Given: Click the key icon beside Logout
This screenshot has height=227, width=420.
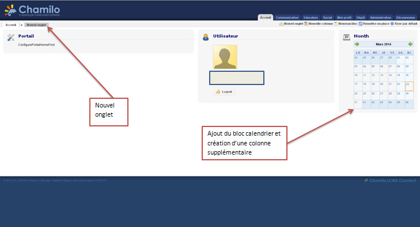Looking at the screenshot, I should coord(218,91).
